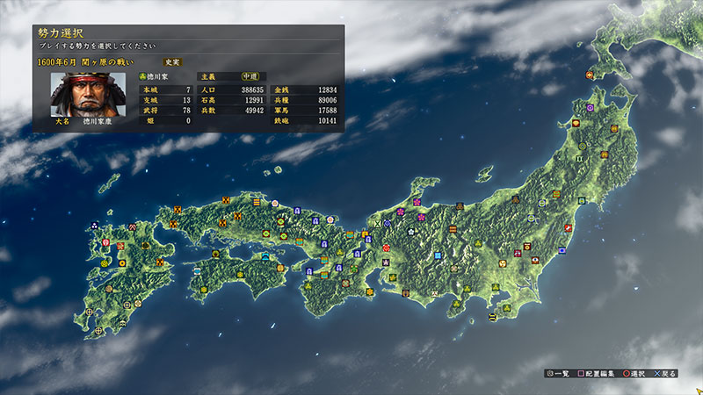Click Tokugawa Ieyasu's daimyo portrait
Screen dimensions: 703x395
pos(76,96)
